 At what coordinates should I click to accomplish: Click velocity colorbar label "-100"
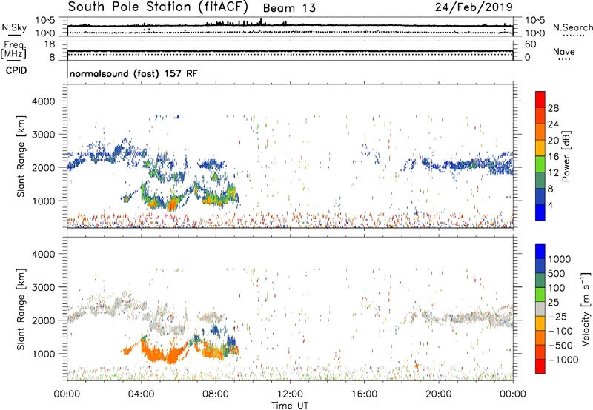tap(560, 331)
